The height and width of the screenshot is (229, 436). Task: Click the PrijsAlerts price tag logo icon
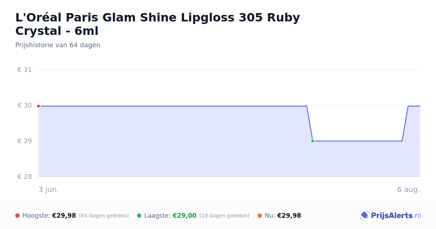[364, 216]
